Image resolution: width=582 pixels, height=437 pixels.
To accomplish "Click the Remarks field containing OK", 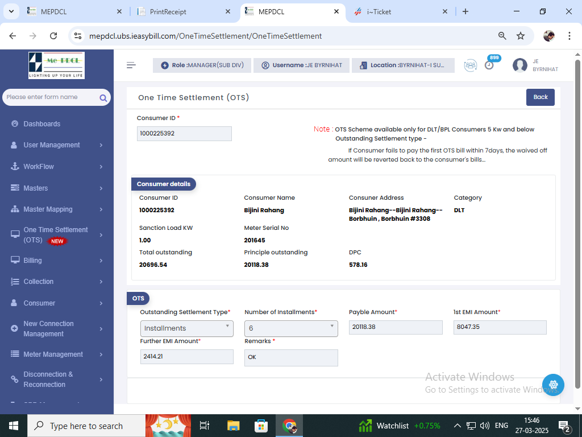I will pos(291,357).
